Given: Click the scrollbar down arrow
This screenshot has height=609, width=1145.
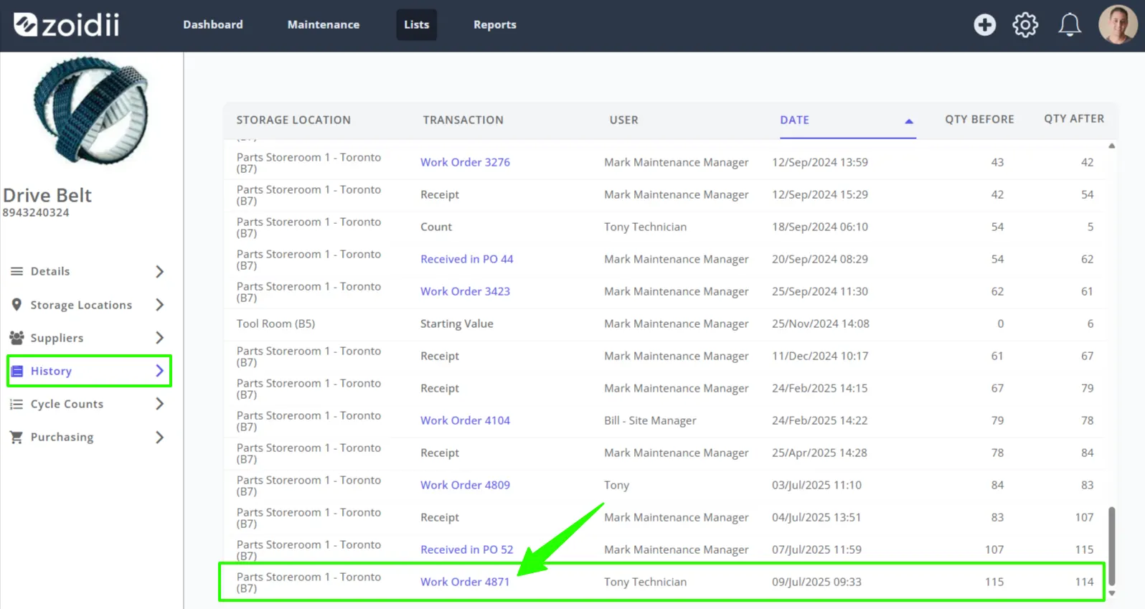Looking at the screenshot, I should point(1111,593).
